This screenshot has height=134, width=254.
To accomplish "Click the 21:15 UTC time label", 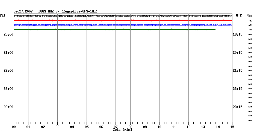I will point(238,71).
